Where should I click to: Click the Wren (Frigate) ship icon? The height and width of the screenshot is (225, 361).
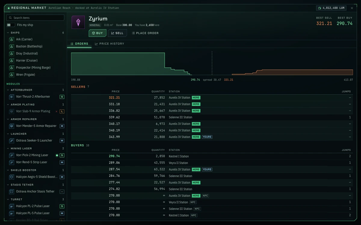coord(11,75)
